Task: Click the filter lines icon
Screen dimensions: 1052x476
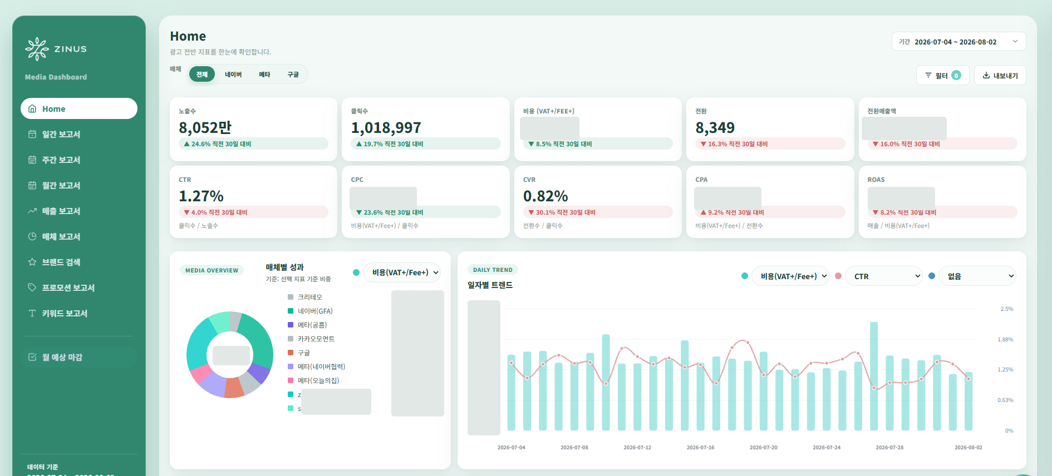Action: tap(928, 76)
